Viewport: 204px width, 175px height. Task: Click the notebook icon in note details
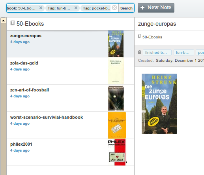coord(139,36)
